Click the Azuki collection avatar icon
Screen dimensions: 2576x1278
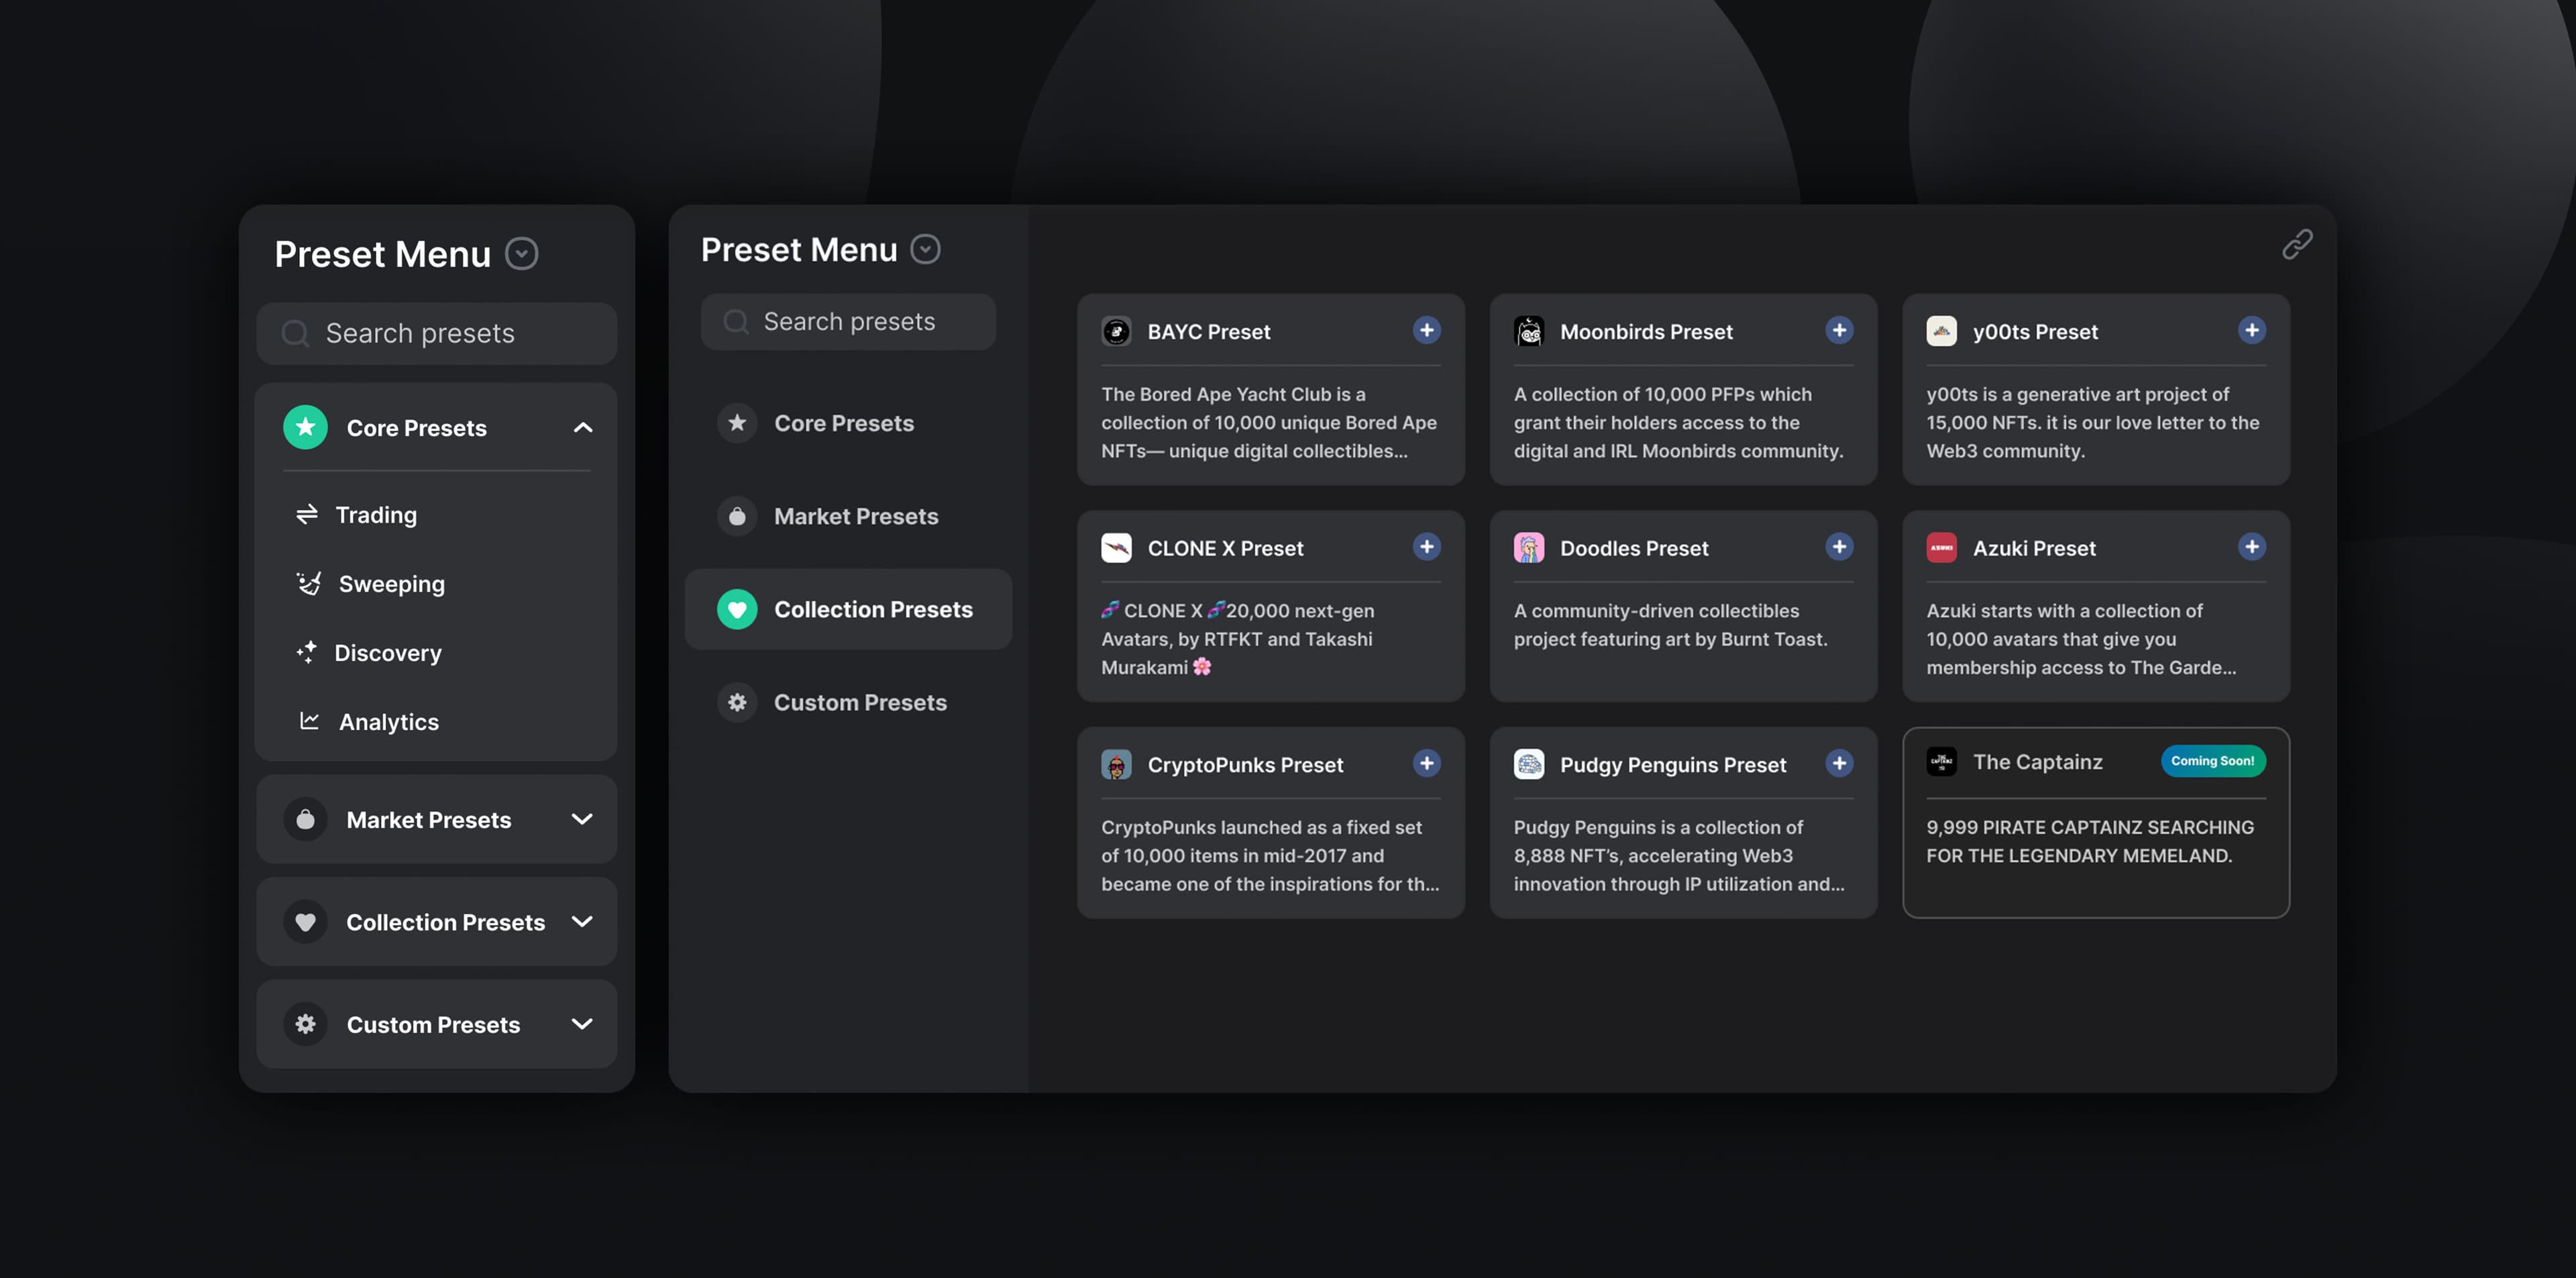click(1942, 548)
